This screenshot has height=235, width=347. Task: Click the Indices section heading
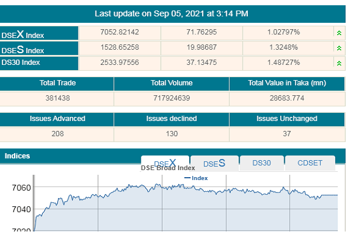click(17, 156)
